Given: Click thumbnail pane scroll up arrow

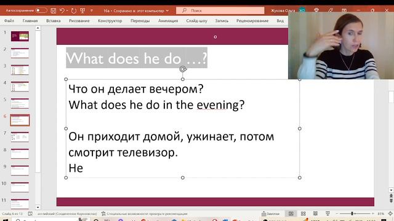Looking at the screenshot, I should 38,28.
